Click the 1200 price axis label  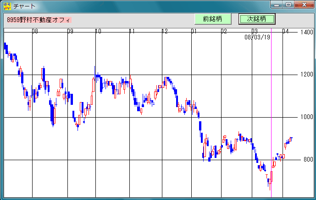click(x=307, y=75)
